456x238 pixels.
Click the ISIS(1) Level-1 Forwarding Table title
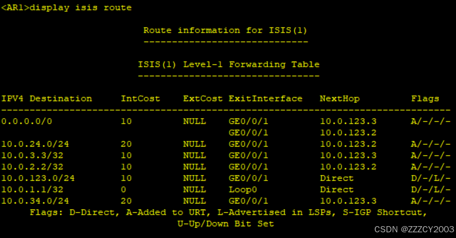(x=229, y=64)
